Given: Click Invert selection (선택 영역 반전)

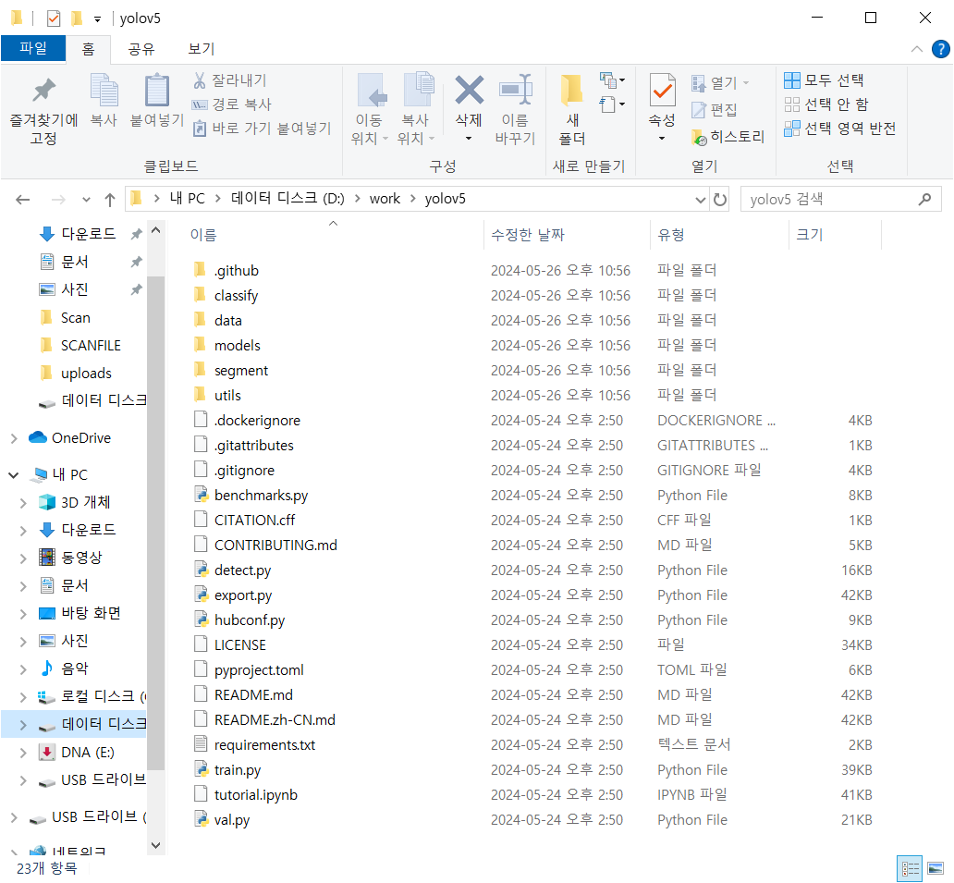Looking at the screenshot, I should point(839,129).
